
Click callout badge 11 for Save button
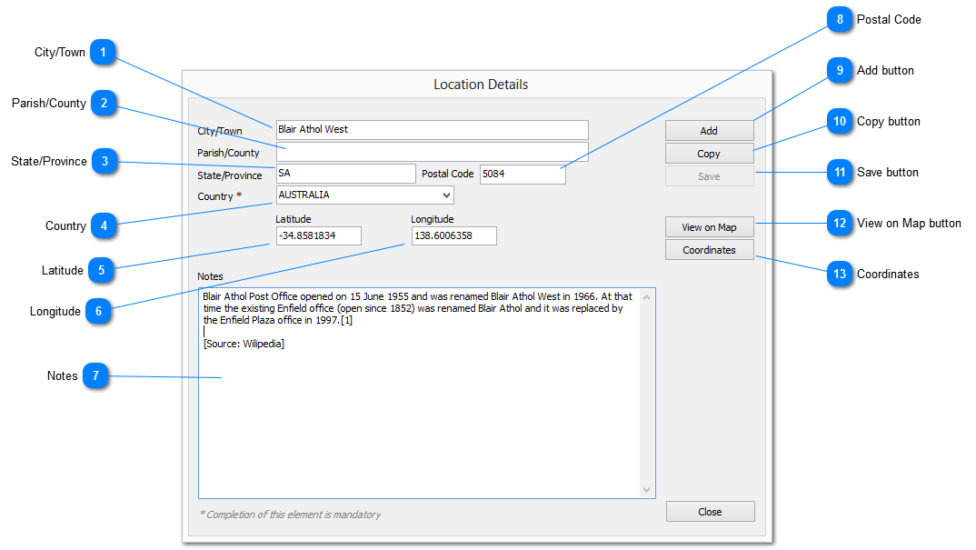tap(839, 172)
